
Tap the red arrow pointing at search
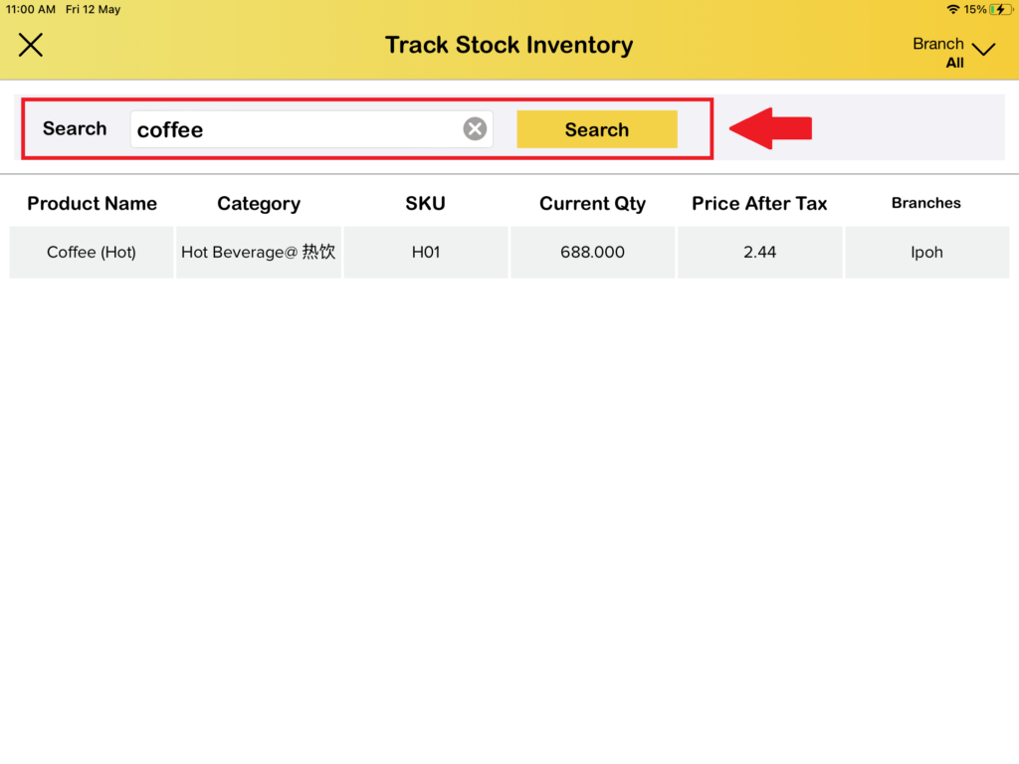click(771, 128)
